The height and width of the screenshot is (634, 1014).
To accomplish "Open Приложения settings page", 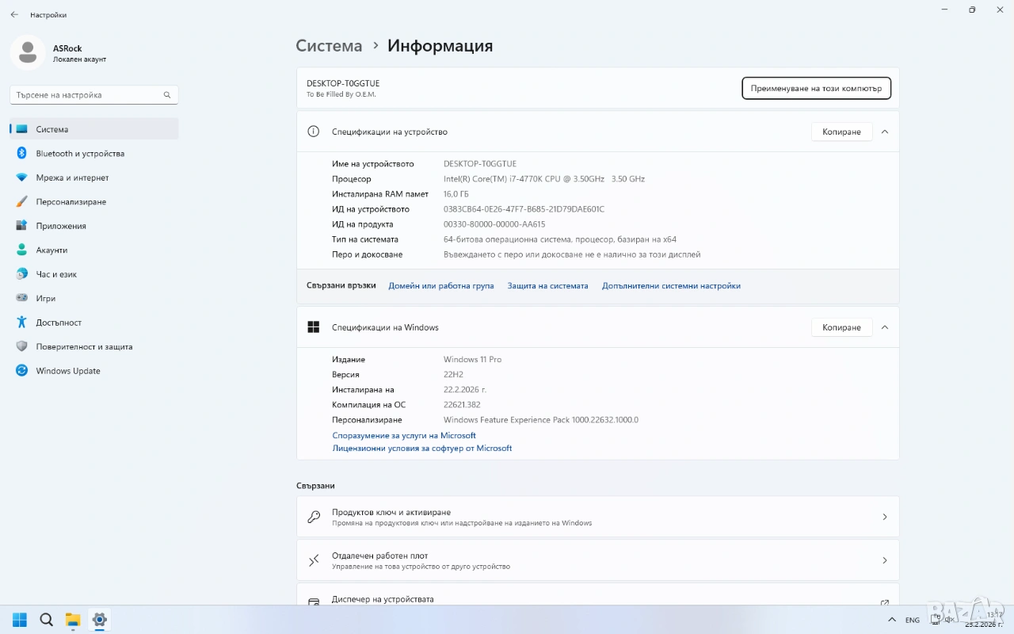I will (60, 226).
